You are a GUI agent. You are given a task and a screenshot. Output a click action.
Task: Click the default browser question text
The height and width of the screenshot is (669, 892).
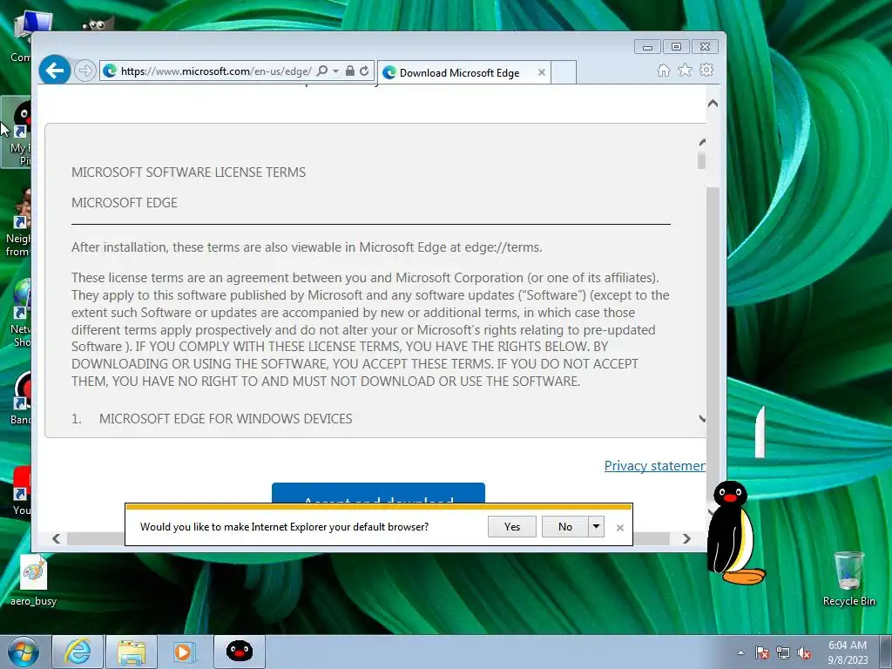click(285, 527)
